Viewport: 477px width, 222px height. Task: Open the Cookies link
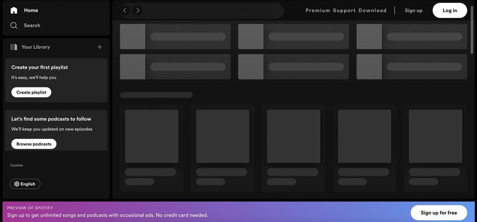coord(17,165)
